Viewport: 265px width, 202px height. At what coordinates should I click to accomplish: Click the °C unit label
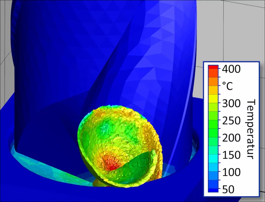pos(227,86)
